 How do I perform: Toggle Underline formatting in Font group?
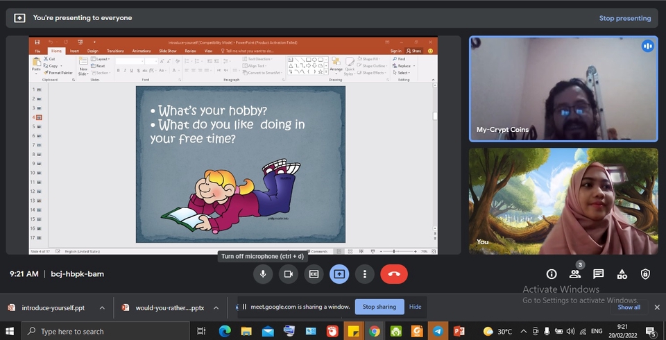point(131,70)
